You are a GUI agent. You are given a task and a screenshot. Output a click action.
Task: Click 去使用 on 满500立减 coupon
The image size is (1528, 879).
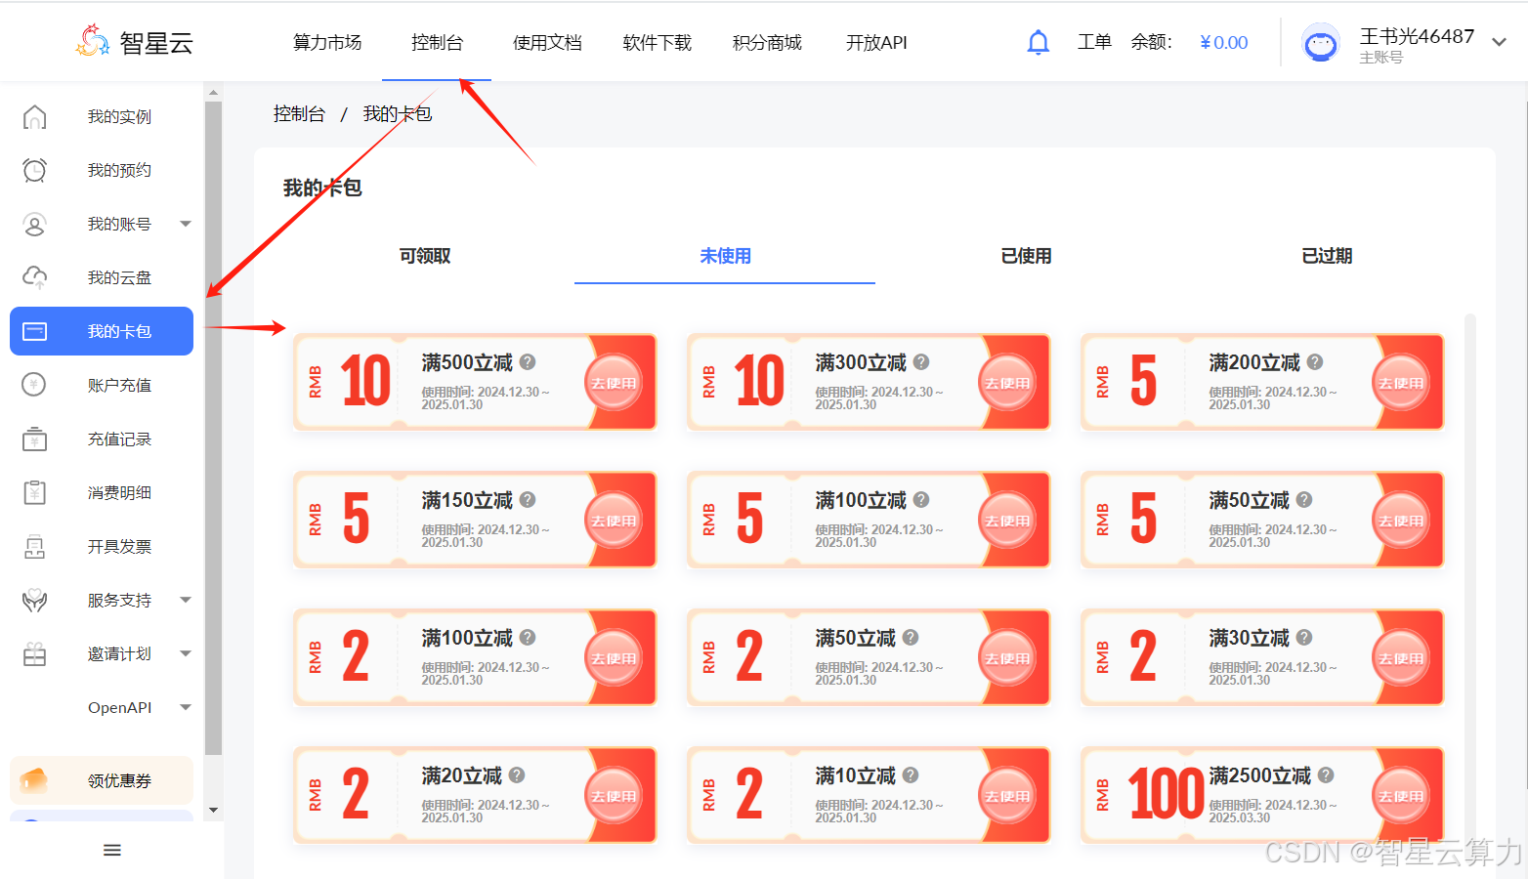pos(614,383)
